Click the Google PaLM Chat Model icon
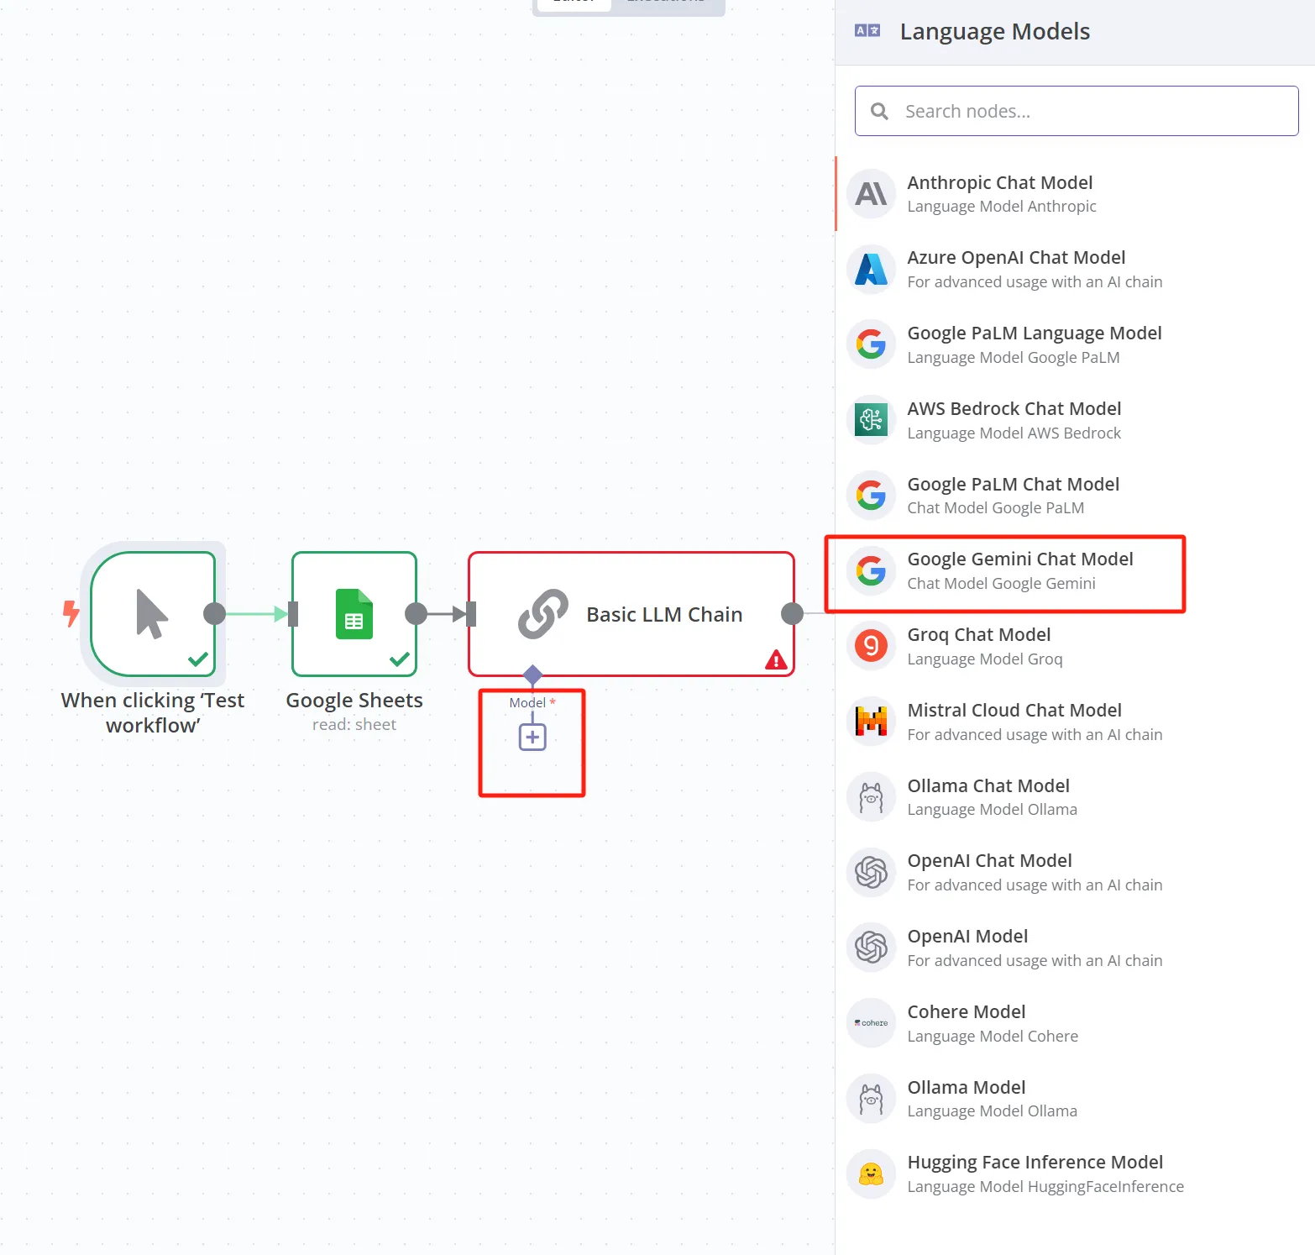The width and height of the screenshot is (1315, 1255). (x=871, y=496)
